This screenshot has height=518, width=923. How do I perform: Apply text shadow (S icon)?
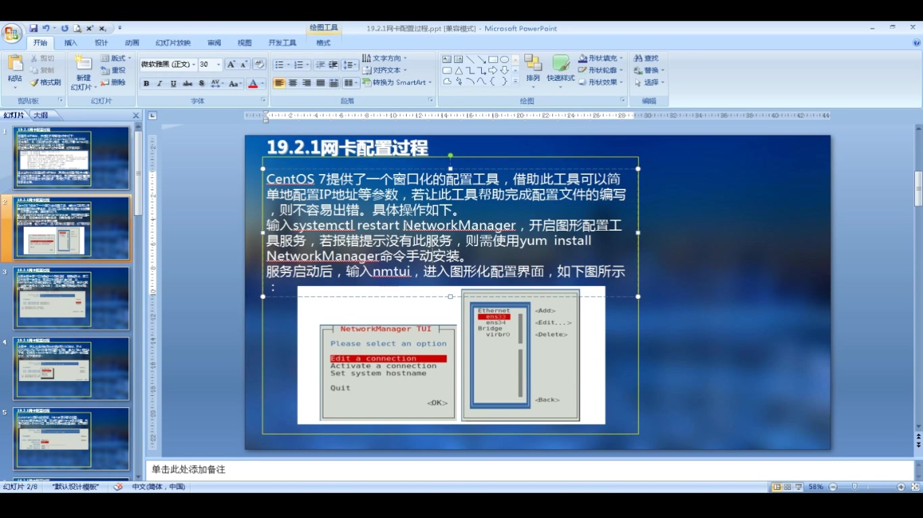point(201,84)
